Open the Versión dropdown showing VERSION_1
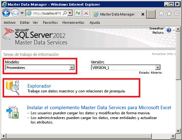Image resolution: width=182 pixels, height=140 pixels. pos(126,68)
